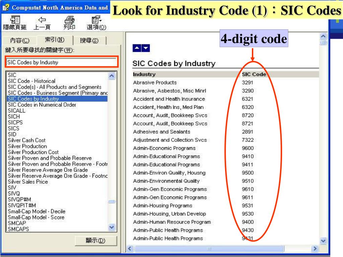
Task: Click the content pane horizontal scrollbar thumb
Action: [209, 249]
